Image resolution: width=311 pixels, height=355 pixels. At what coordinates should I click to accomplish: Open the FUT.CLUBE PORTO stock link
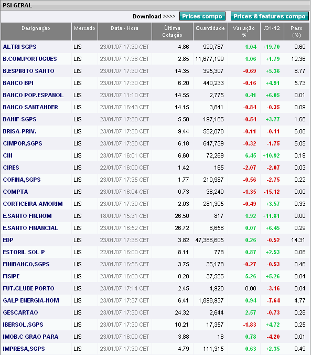tap(28, 288)
